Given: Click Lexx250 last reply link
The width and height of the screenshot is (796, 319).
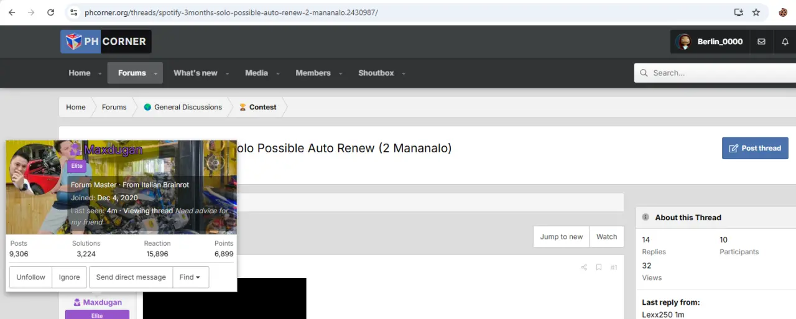Looking at the screenshot, I should click(657, 315).
